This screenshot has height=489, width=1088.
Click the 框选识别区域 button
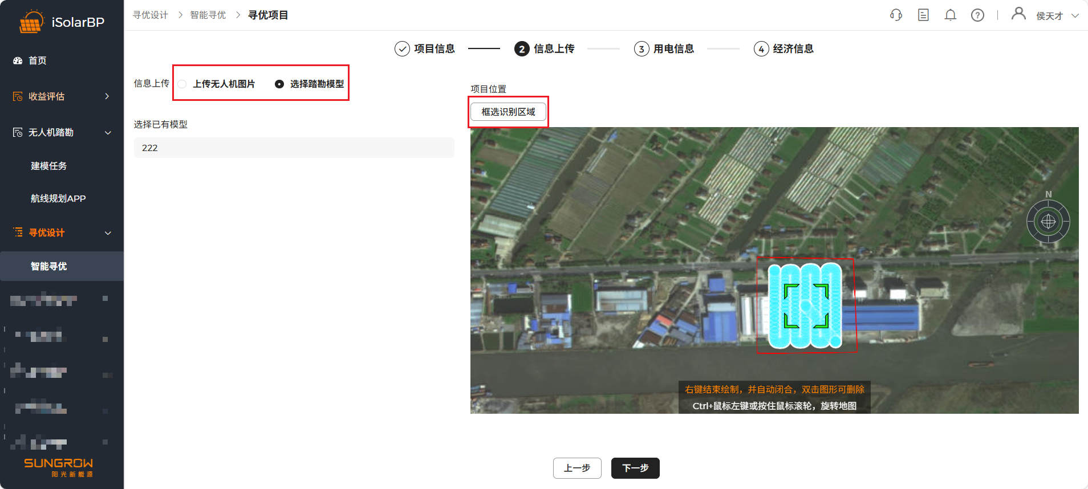pos(508,112)
